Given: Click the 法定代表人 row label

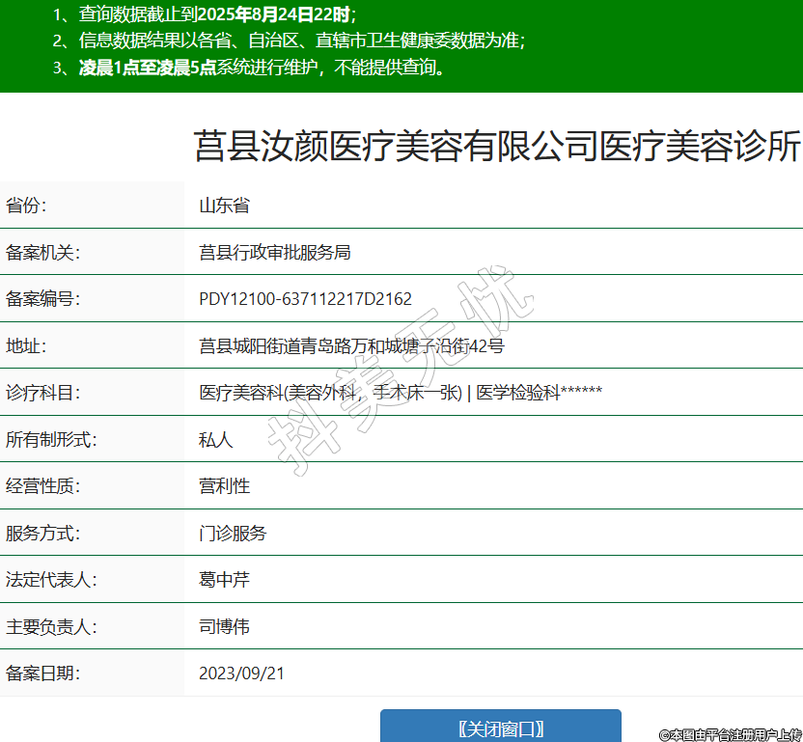Looking at the screenshot, I should coord(51,580).
